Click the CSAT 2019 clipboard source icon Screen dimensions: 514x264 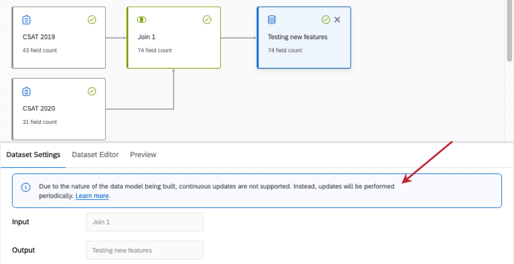(26, 20)
